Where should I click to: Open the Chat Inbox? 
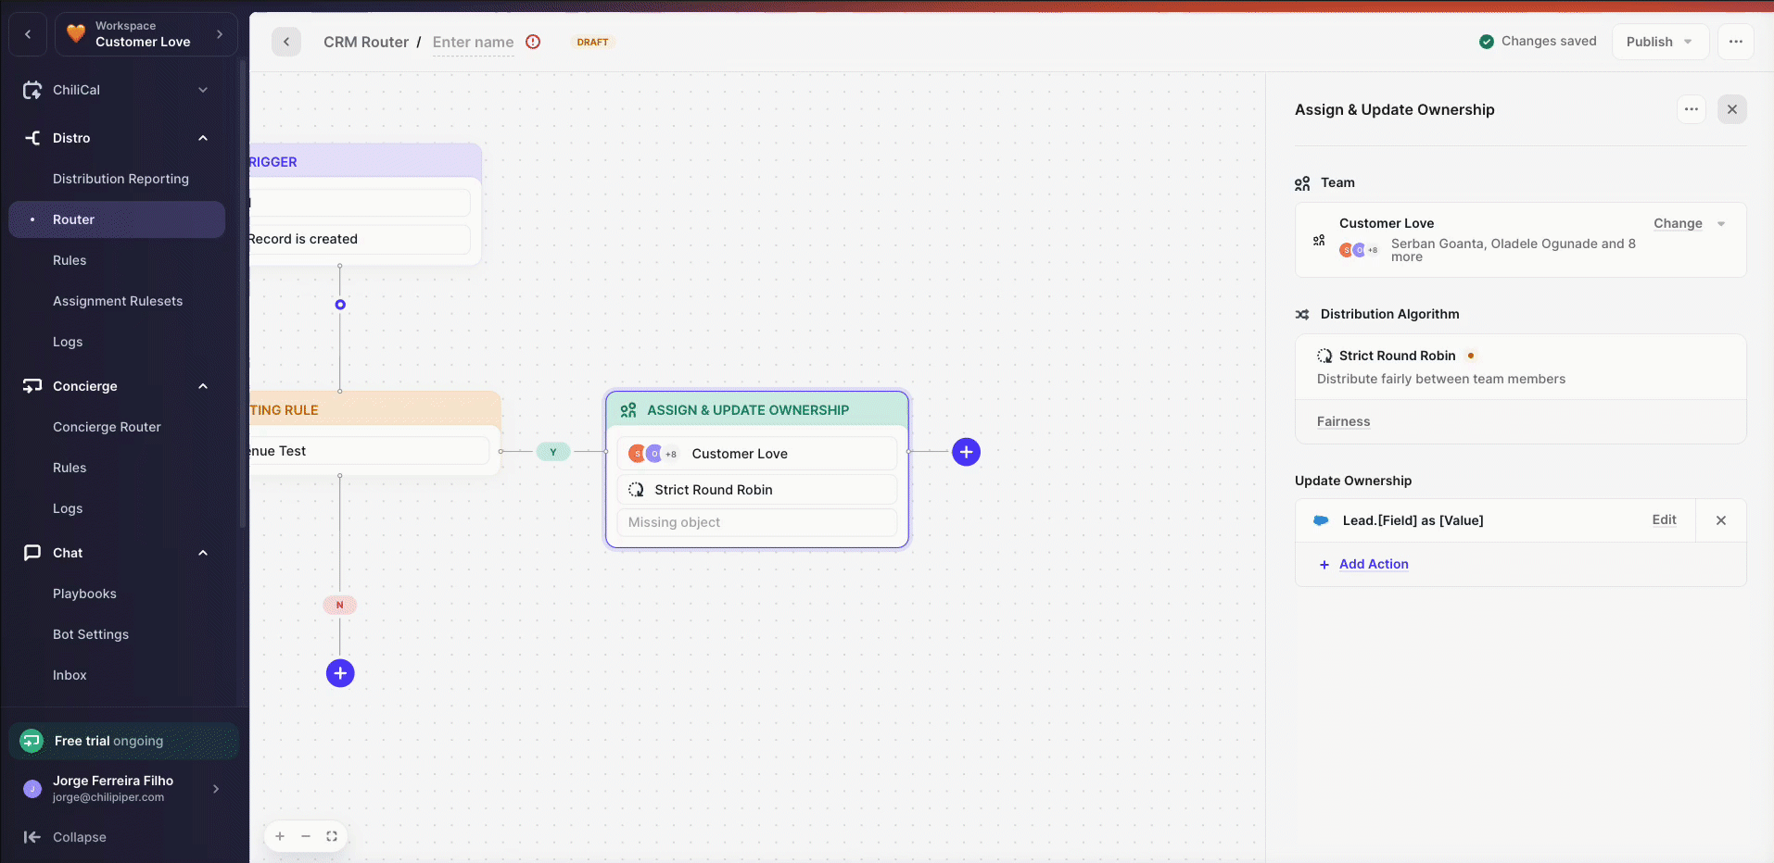coord(70,675)
